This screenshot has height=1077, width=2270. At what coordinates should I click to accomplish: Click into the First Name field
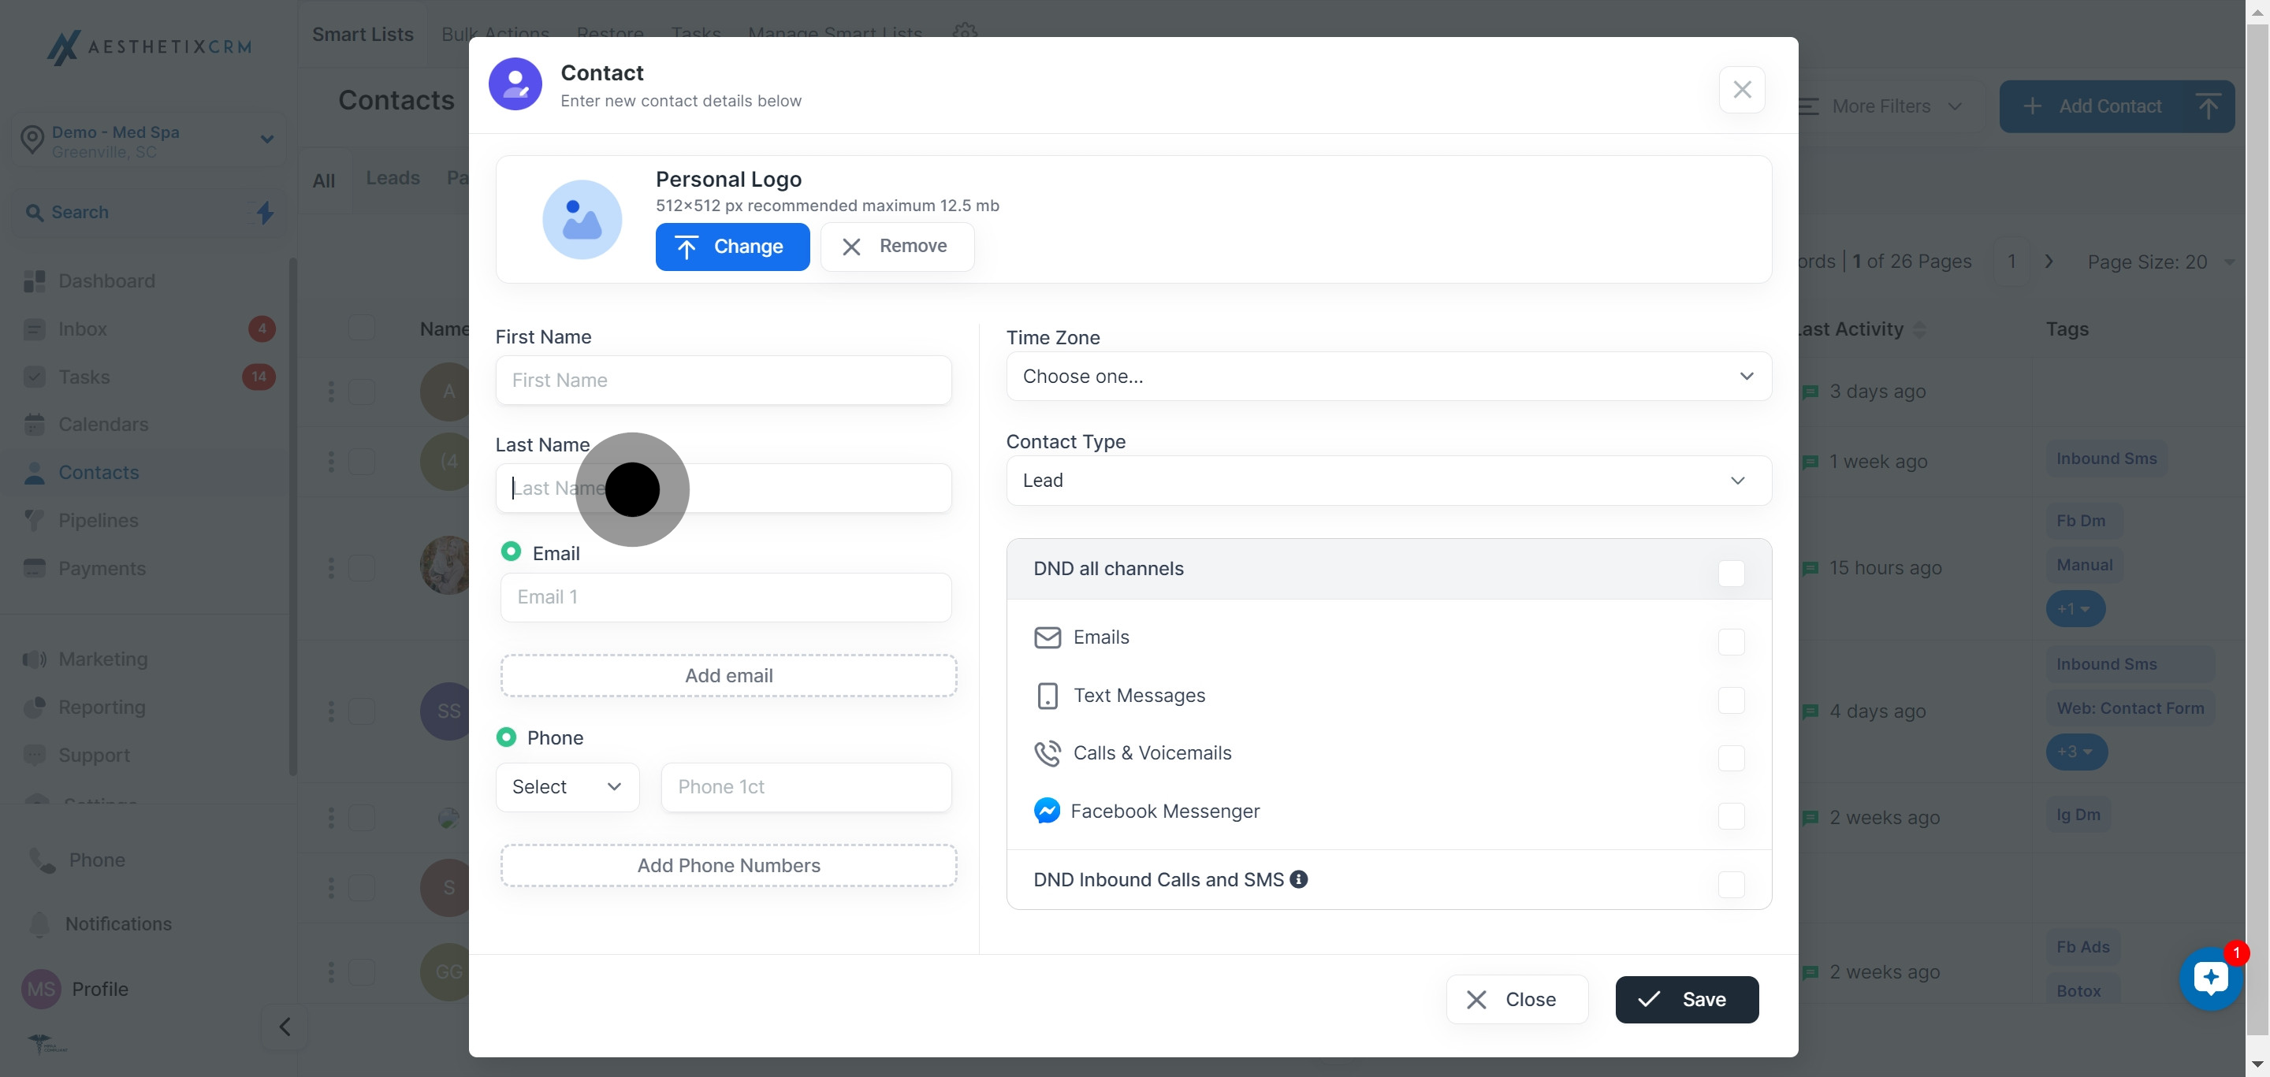tap(723, 381)
